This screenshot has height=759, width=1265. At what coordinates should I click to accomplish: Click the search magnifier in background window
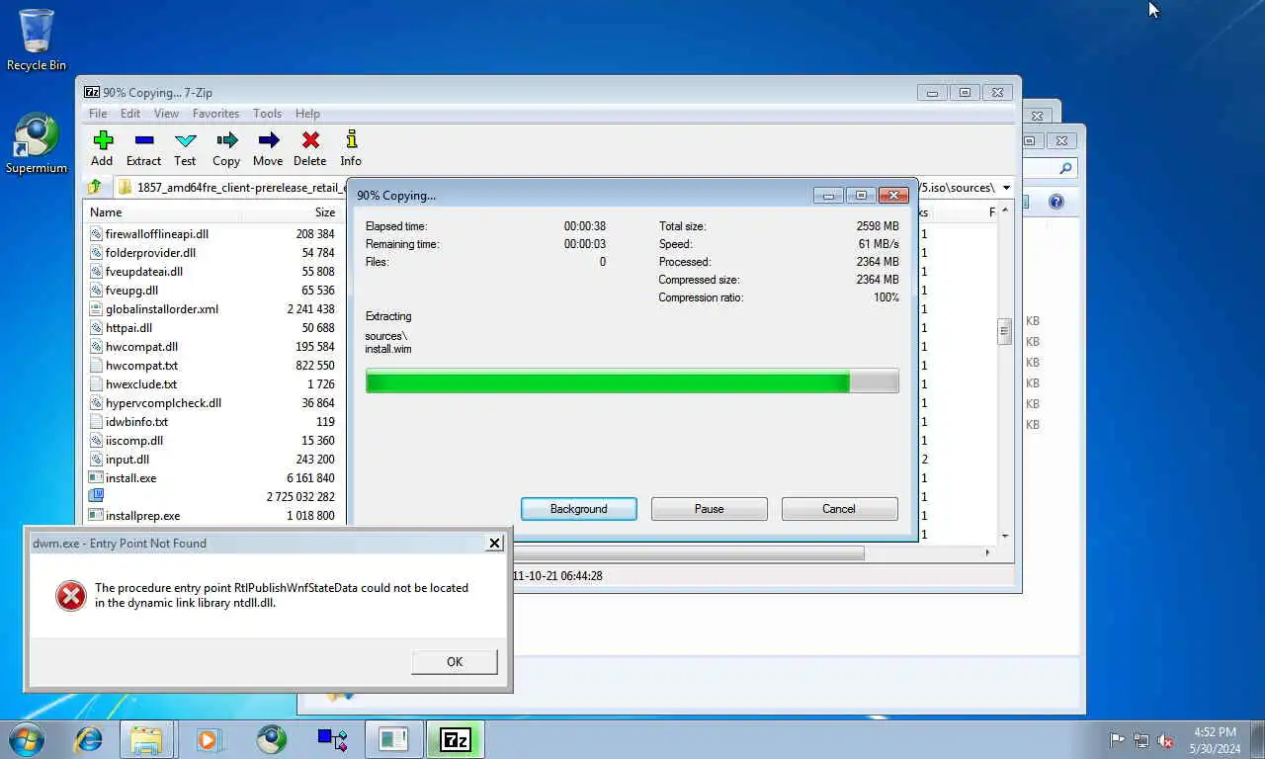coord(1065,169)
